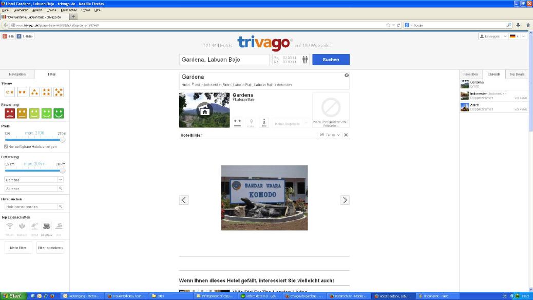Expand the Keine Angebote dropdown
This screenshot has height=300, width=533.
tap(291, 124)
